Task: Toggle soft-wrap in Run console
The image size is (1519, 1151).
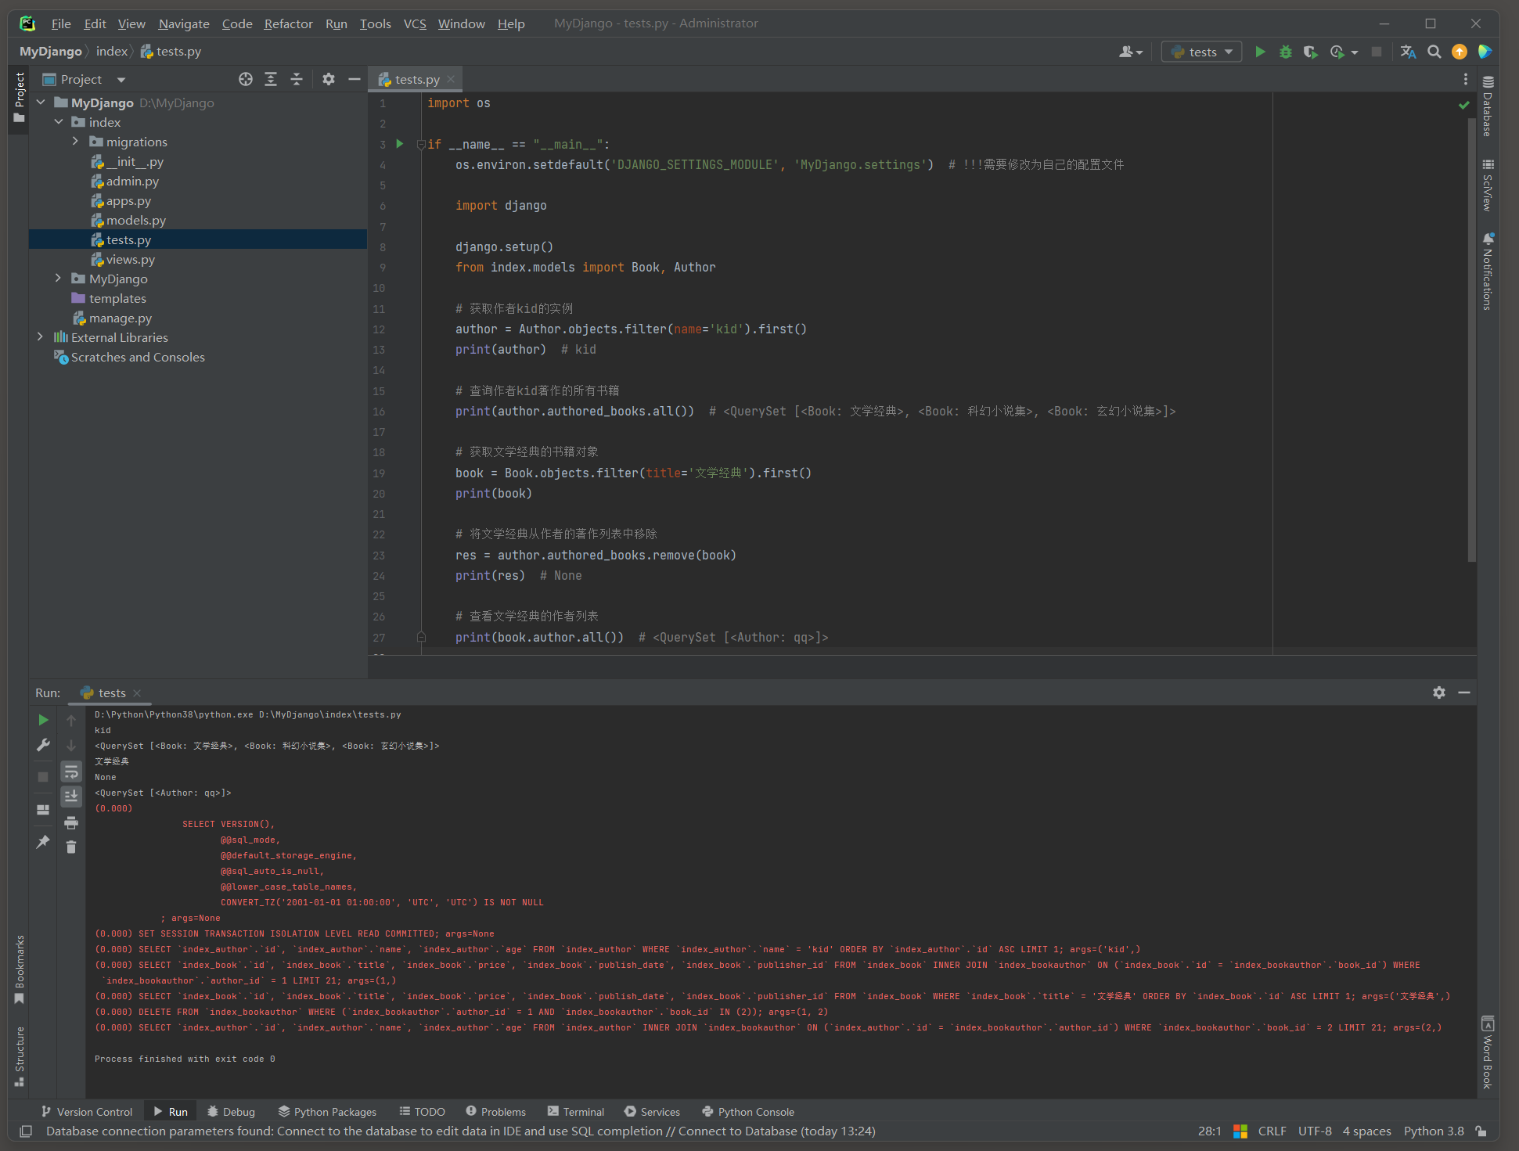Action: tap(71, 772)
